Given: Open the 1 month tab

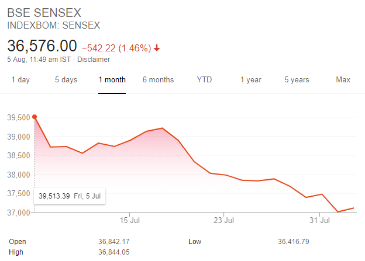Looking at the screenshot, I should (x=112, y=80).
